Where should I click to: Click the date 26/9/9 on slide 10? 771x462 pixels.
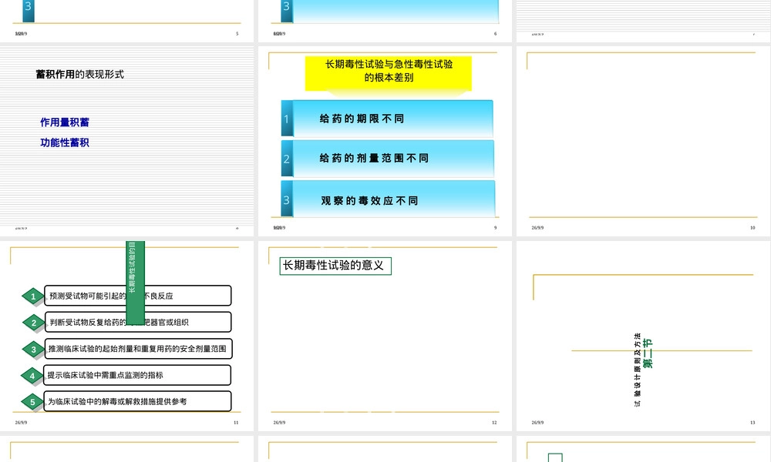(x=537, y=228)
